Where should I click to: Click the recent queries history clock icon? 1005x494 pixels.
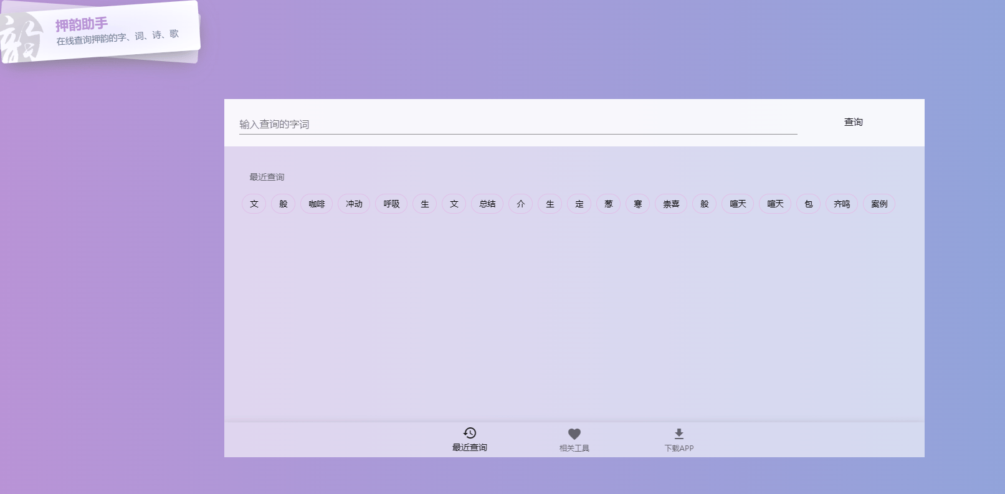coord(470,433)
